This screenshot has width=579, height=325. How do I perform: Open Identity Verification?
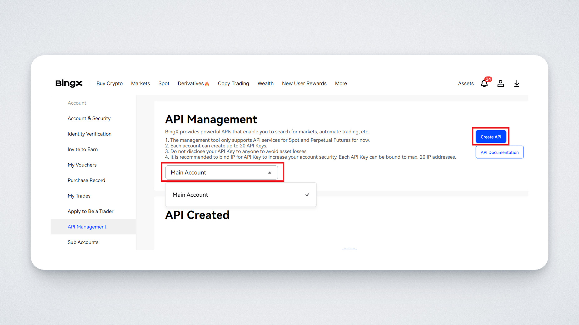[x=90, y=134]
